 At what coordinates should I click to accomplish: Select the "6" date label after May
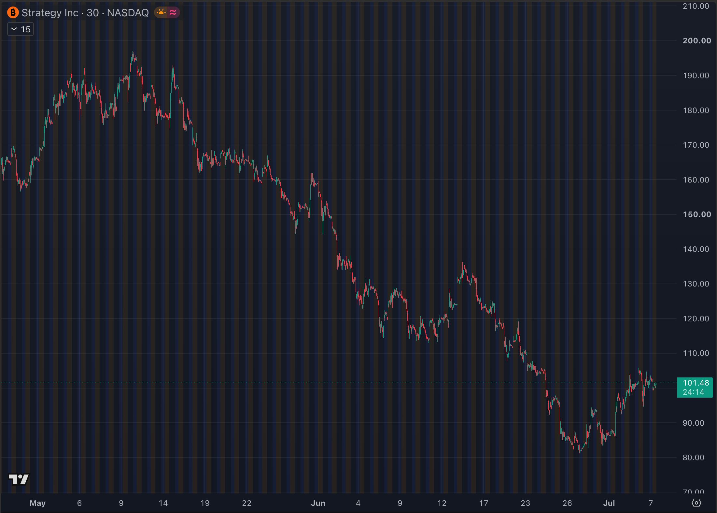79,503
